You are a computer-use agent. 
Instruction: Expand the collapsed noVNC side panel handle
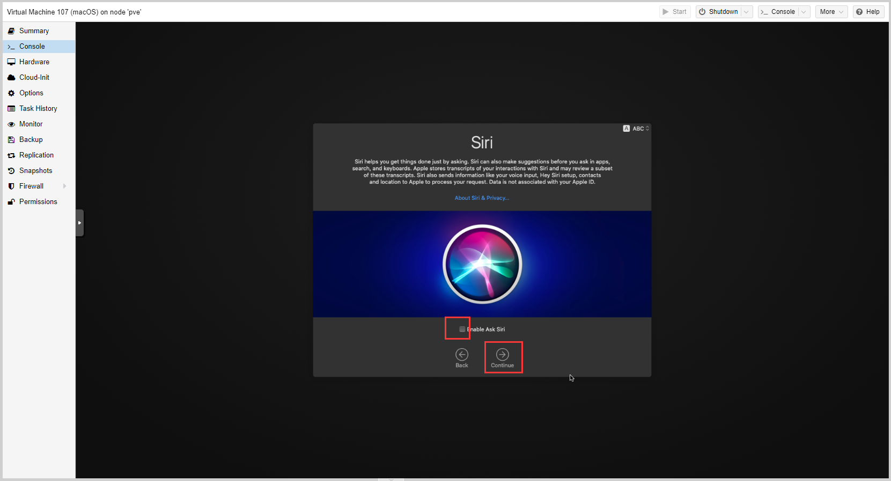pyautogui.click(x=79, y=223)
